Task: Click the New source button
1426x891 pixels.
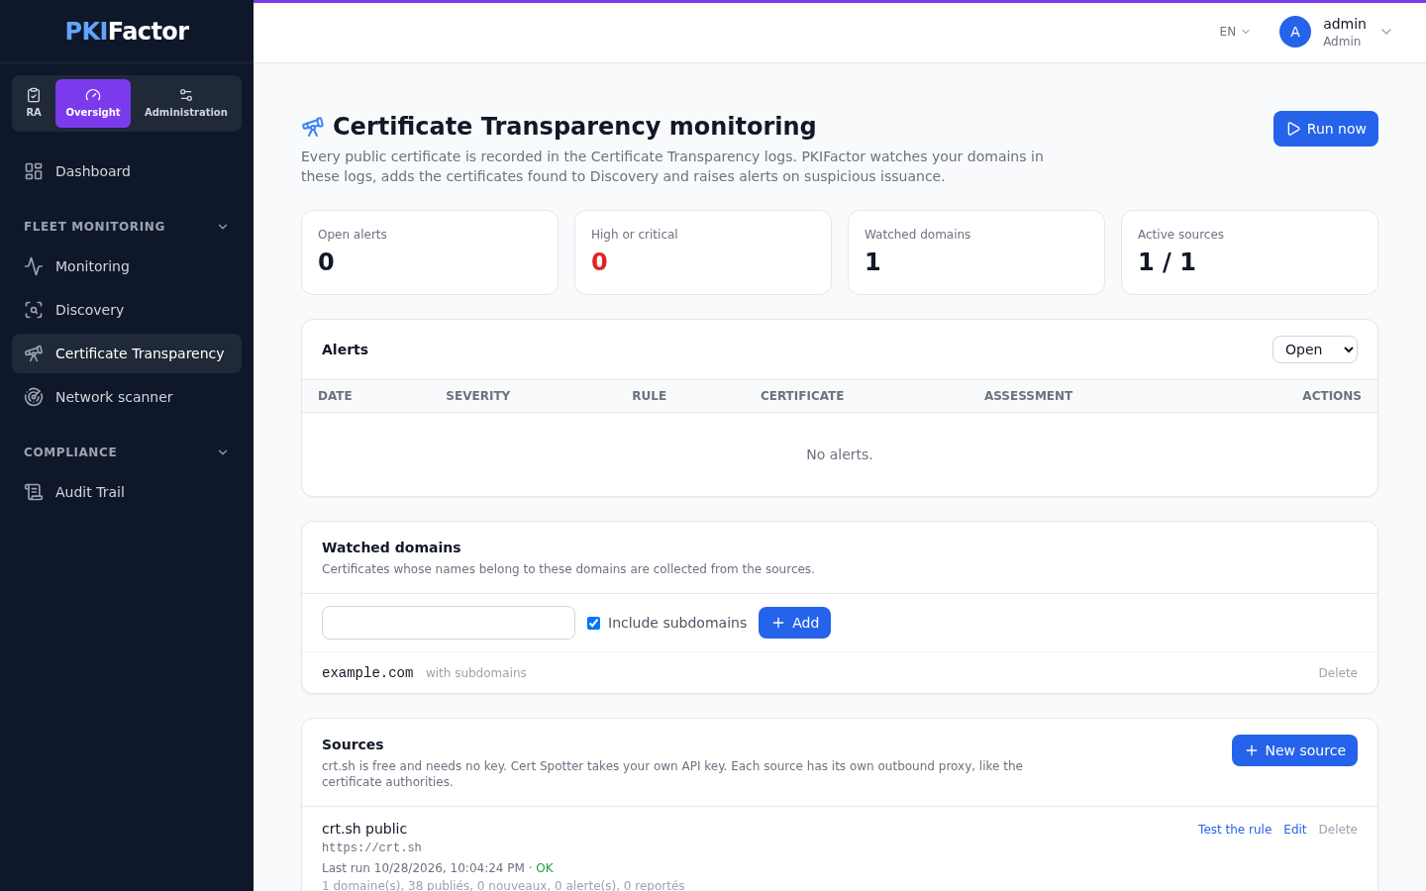Action: click(x=1294, y=750)
